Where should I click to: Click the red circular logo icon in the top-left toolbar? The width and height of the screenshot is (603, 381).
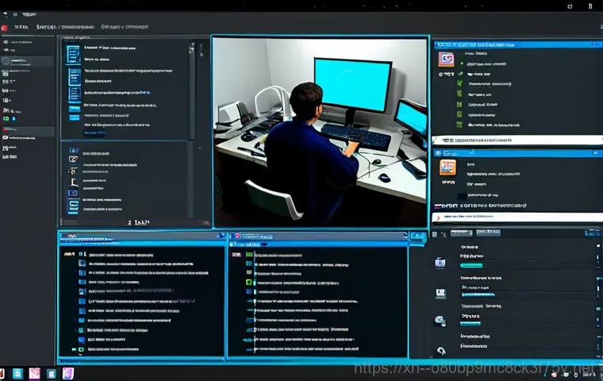click(5, 27)
